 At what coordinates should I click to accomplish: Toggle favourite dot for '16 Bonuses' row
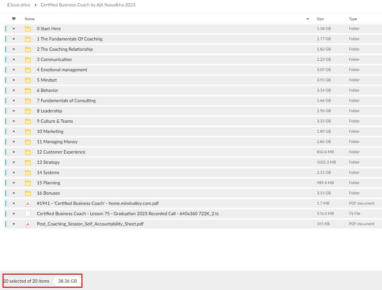(x=14, y=193)
